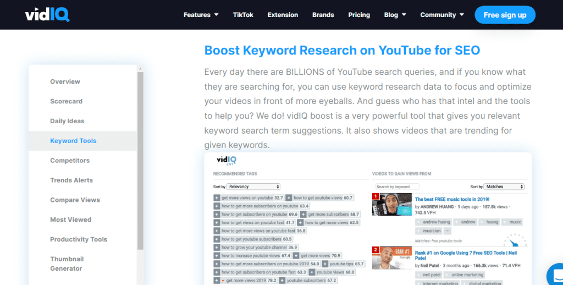Viewport: 563px width, 285px height.
Task: Expand the Blog dropdown menu
Action: point(395,15)
